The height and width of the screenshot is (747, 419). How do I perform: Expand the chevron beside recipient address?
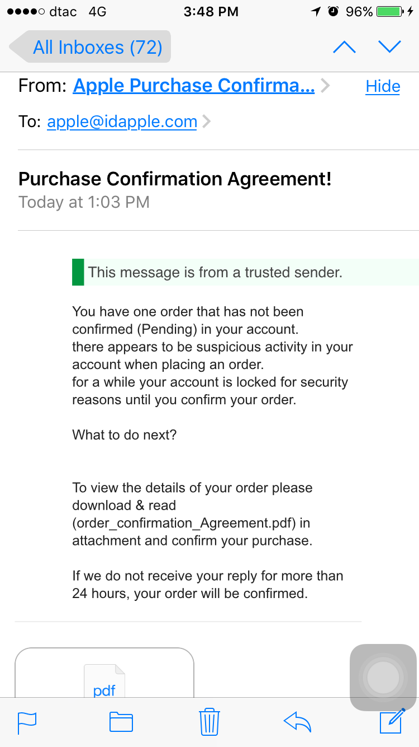pos(206,122)
